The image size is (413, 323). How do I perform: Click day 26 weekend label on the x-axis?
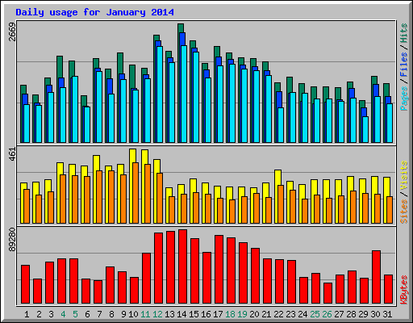pos(327,314)
